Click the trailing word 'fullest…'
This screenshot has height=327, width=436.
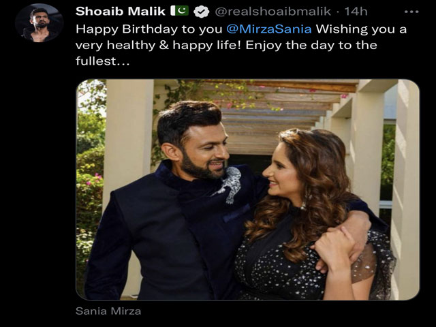click(103, 61)
